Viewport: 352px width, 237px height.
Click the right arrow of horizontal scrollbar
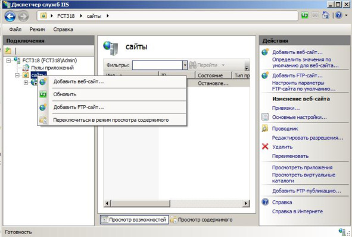[x=246, y=203]
